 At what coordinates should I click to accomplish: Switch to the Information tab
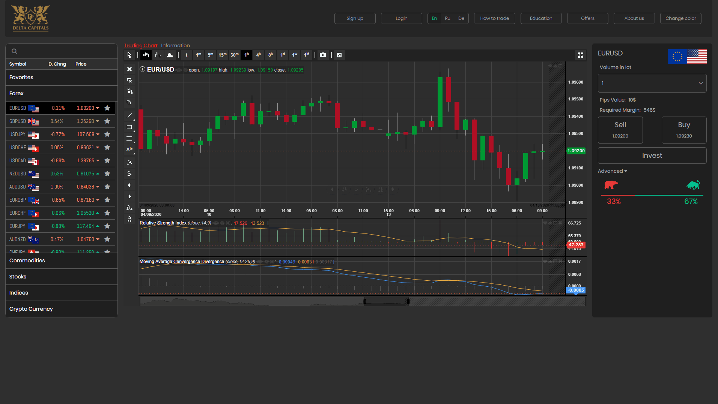tap(175, 45)
